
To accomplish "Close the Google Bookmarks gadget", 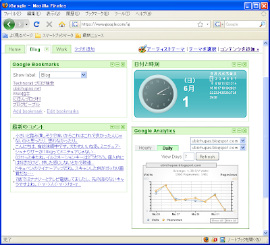I will (123, 65).
